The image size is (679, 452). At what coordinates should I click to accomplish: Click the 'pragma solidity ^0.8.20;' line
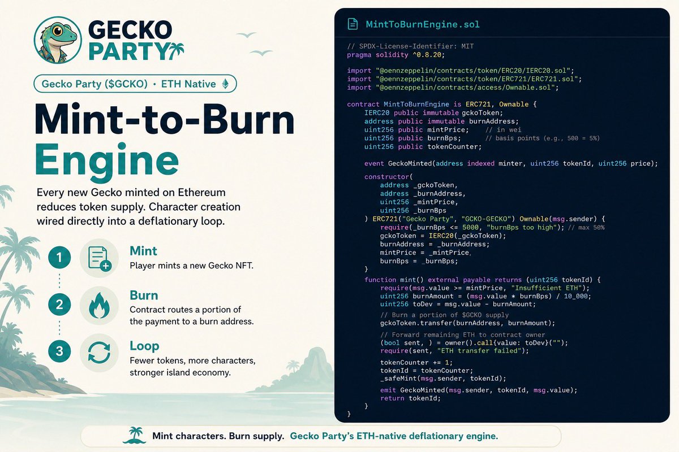[x=396, y=55]
